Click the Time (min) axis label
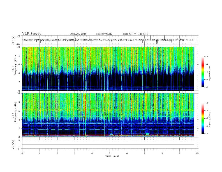This screenshot has height=172, width=222. 112,156
